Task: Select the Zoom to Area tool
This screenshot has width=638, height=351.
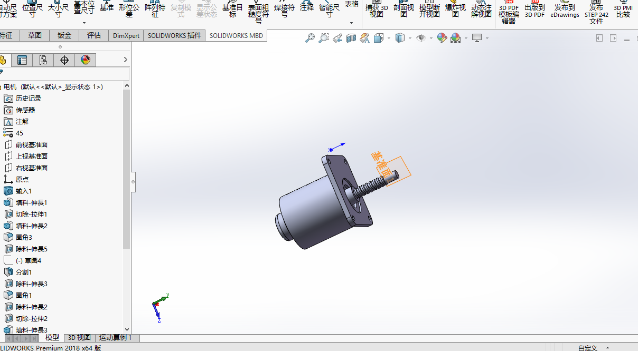Action: (323, 38)
